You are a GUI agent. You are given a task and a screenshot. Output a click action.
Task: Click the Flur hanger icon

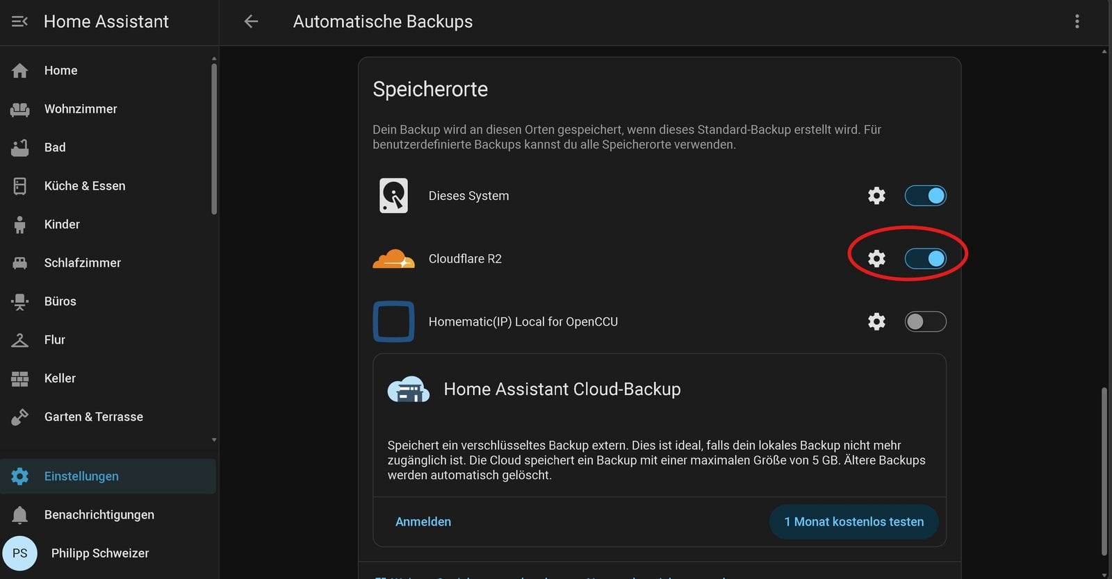(x=20, y=340)
